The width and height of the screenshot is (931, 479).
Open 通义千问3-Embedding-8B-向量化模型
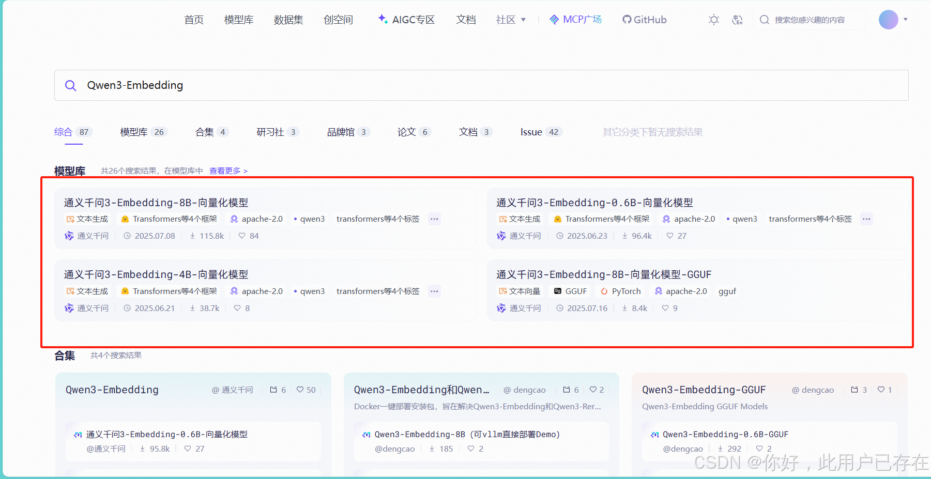pos(156,203)
